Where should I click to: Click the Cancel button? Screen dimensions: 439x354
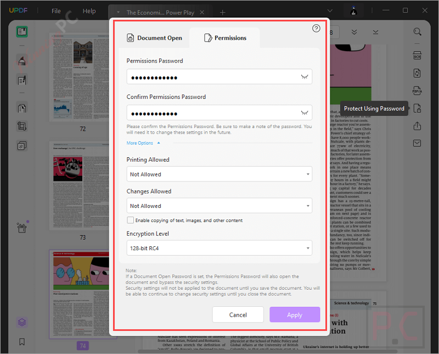tap(238, 315)
